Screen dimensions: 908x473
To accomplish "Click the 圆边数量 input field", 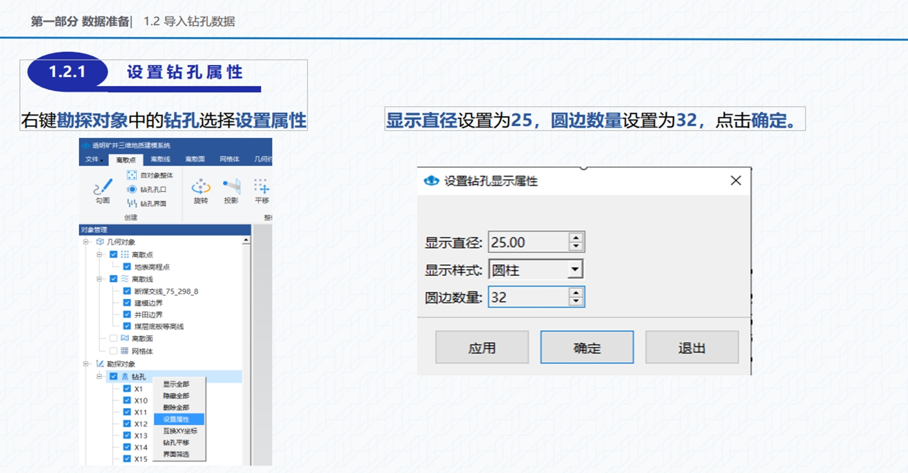I will [x=528, y=297].
